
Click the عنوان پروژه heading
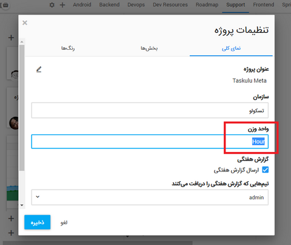pyautogui.click(x=256, y=69)
